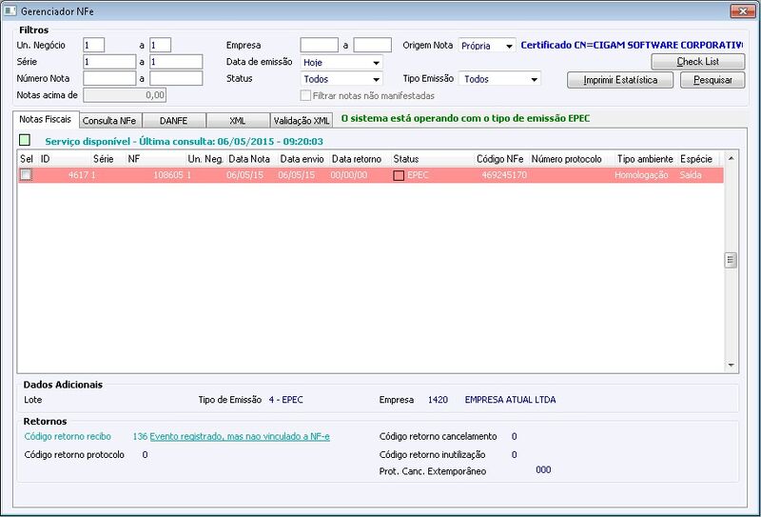761x517 pixels.
Task: Click the red EPEC status icon in row
Action: coord(399,175)
